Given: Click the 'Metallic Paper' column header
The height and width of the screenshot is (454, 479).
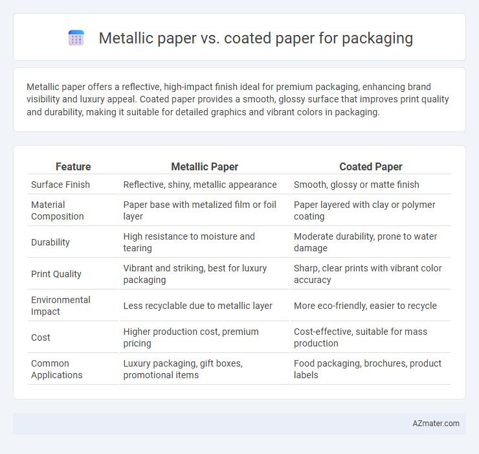Looking at the screenshot, I should click(x=205, y=166).
